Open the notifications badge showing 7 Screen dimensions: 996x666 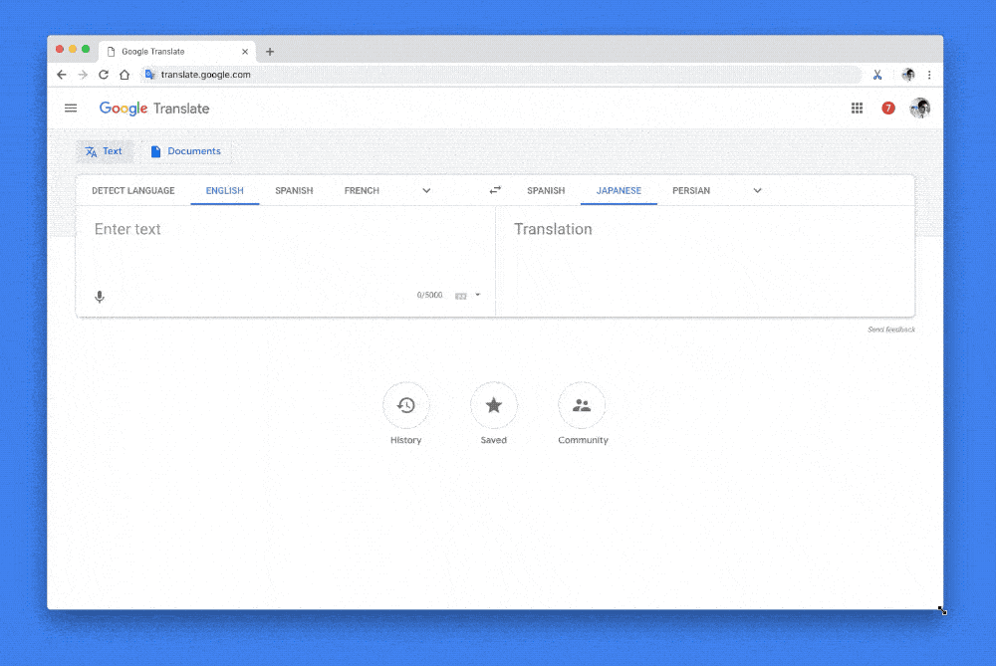click(888, 109)
